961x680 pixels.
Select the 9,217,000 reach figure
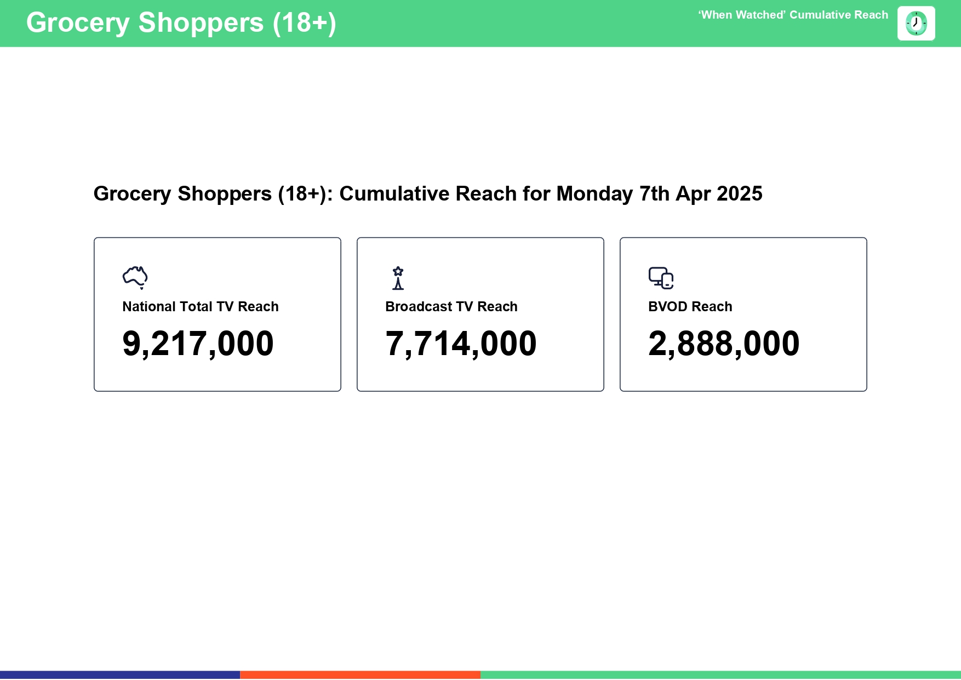(198, 344)
